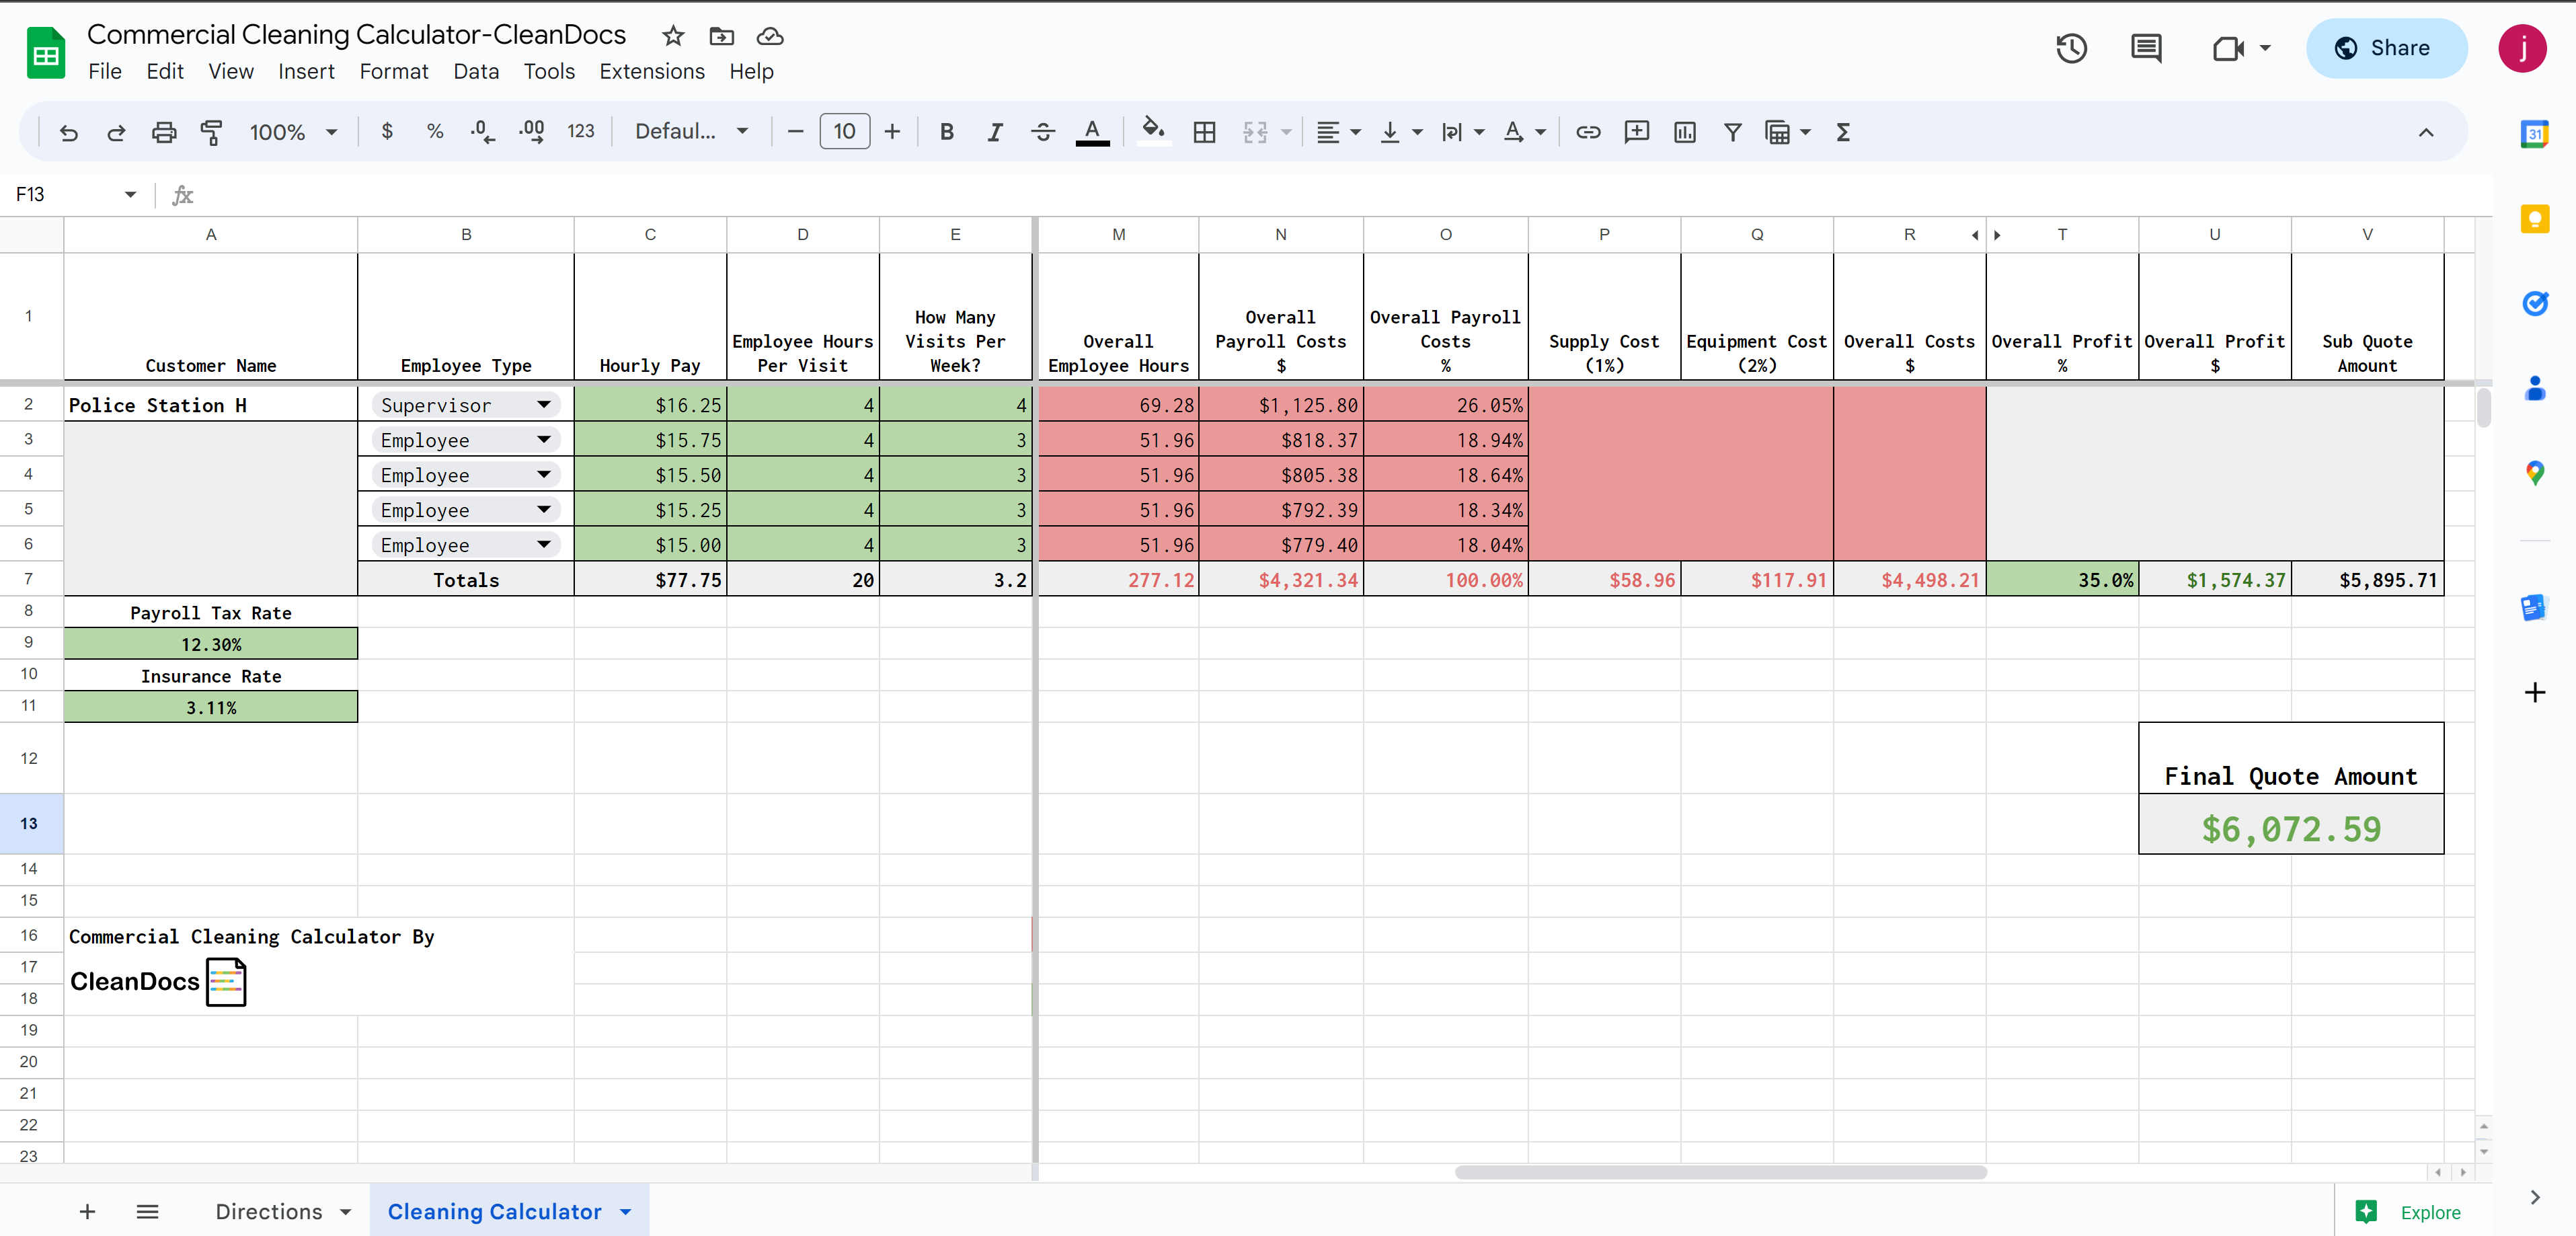This screenshot has width=2576, height=1236.
Task: Open the Supervisor employee type dropdown
Action: click(543, 405)
